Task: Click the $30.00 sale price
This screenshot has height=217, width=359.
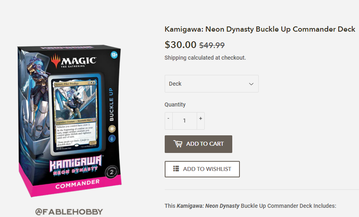Action: [180, 44]
